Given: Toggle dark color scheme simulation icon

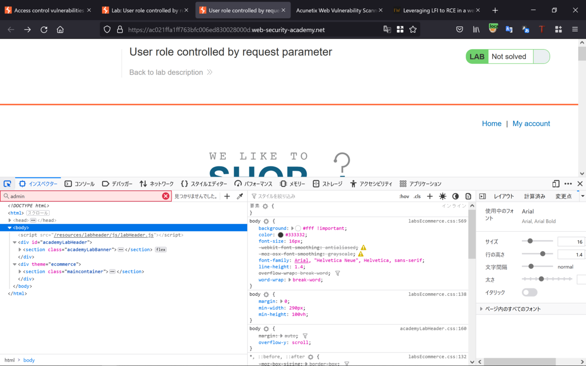Looking at the screenshot, I should (456, 196).
